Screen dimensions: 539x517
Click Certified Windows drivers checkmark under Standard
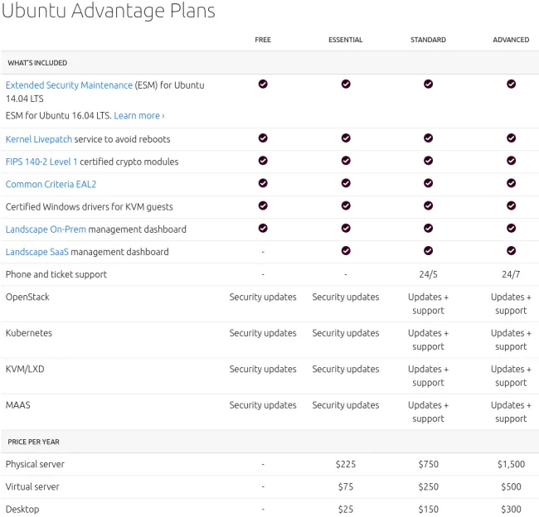click(x=429, y=205)
